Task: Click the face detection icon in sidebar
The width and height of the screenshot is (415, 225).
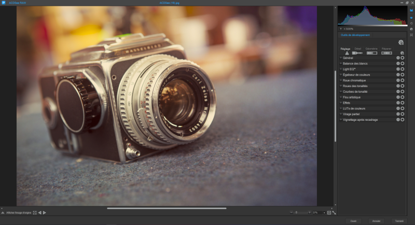Action: tap(411, 35)
